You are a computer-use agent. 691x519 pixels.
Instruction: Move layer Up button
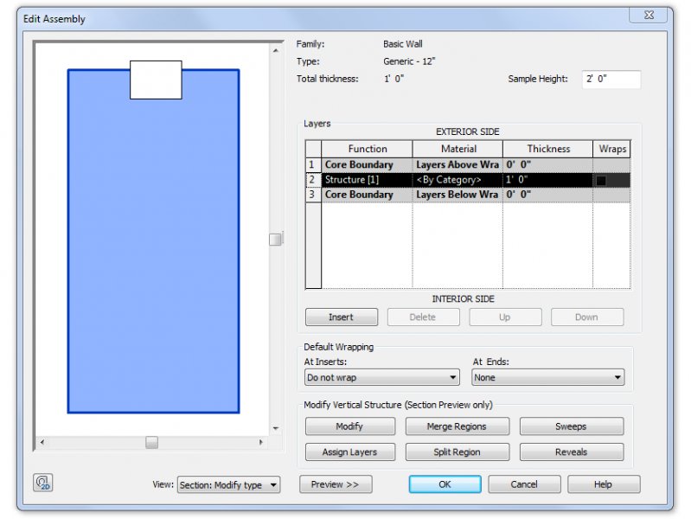pos(505,317)
